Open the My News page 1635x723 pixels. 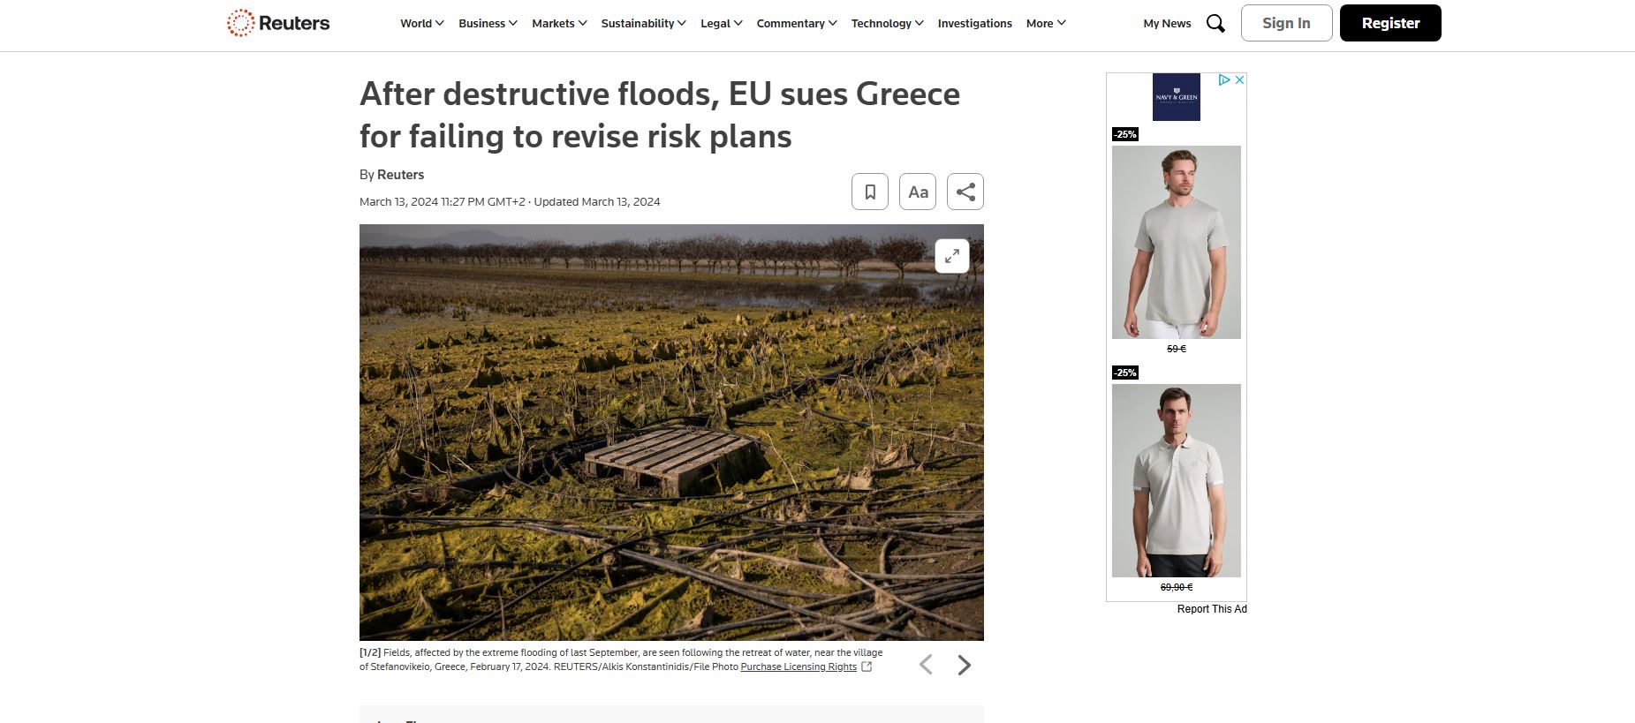(1167, 24)
